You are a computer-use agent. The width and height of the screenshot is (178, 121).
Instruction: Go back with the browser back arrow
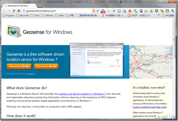coord(4,11)
